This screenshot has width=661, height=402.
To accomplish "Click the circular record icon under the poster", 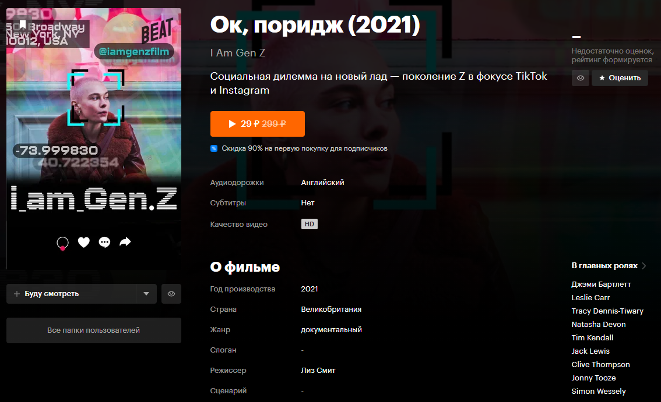I will pos(63,243).
